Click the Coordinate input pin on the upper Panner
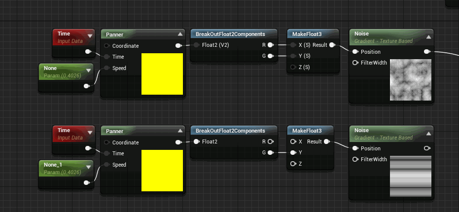Screen dimensions: 459x212 (107, 46)
